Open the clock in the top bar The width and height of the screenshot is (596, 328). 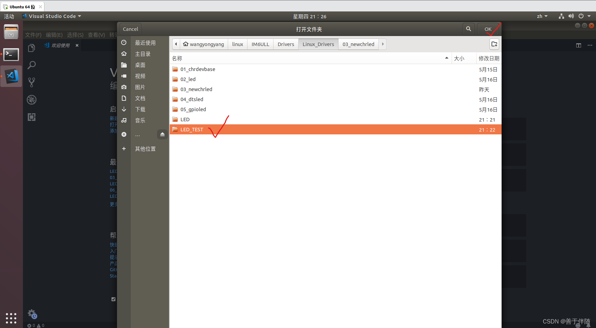310,16
